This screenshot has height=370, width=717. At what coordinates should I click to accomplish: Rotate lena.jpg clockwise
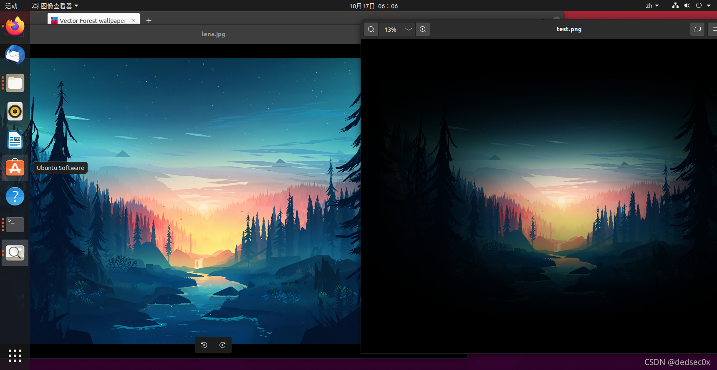click(x=222, y=345)
